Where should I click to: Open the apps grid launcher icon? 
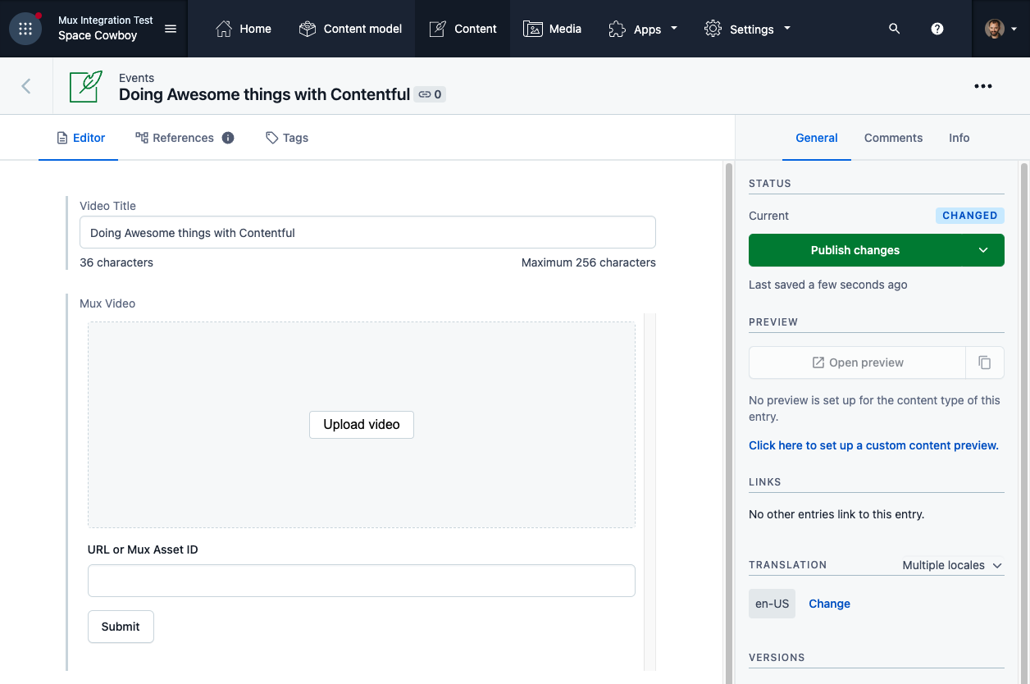click(25, 29)
